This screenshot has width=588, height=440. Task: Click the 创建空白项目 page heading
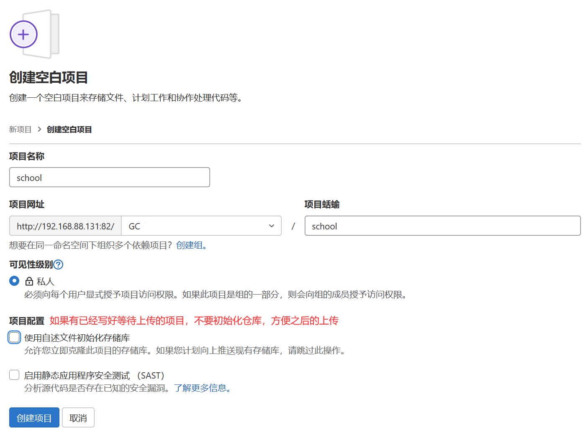(49, 78)
